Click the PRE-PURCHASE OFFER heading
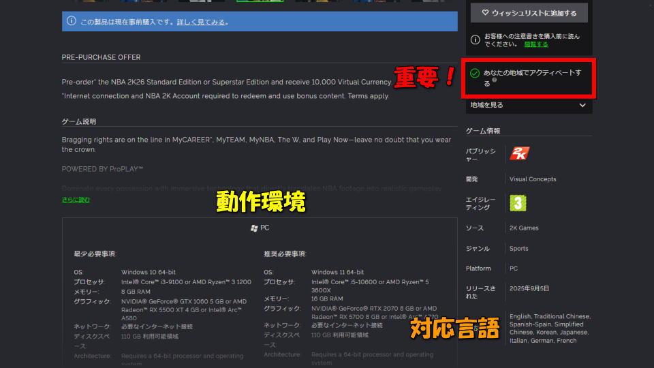Viewport: 654px width, 368px height. point(101,57)
